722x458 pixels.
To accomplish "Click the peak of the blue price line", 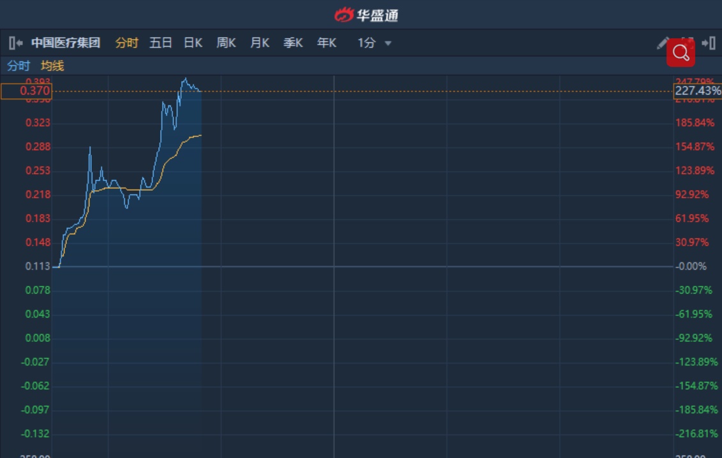I will click(186, 79).
